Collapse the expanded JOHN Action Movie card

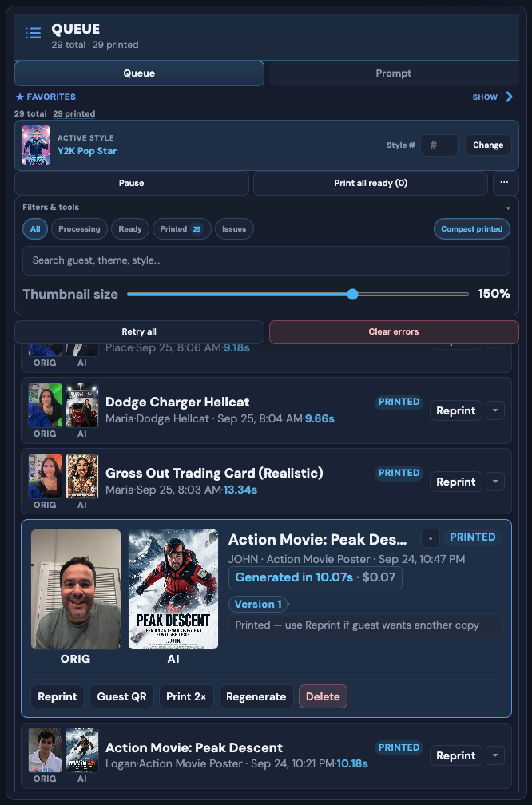coord(431,538)
